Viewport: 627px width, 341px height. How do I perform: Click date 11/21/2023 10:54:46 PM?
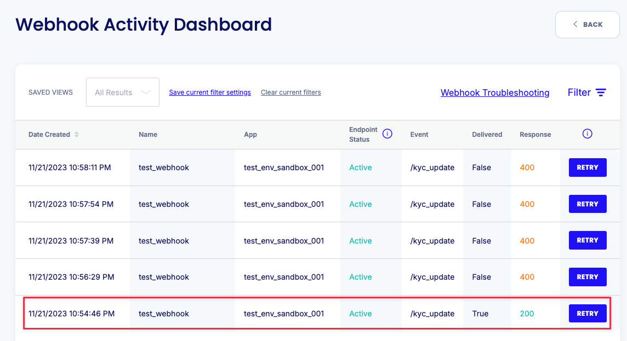click(x=71, y=314)
